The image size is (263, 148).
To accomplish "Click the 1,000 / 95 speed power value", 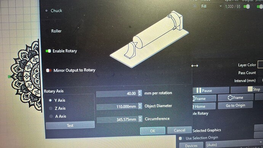I will coord(233,6).
